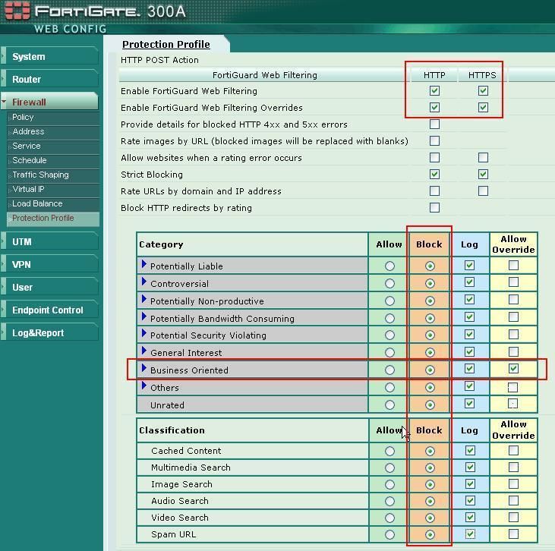Check Allow Override for Others
This screenshot has height=551, width=555.
513,387
